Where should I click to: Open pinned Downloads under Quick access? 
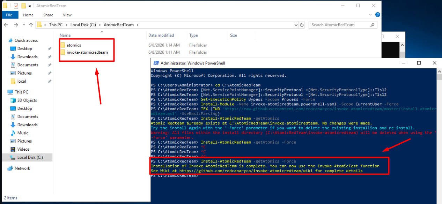click(x=27, y=56)
